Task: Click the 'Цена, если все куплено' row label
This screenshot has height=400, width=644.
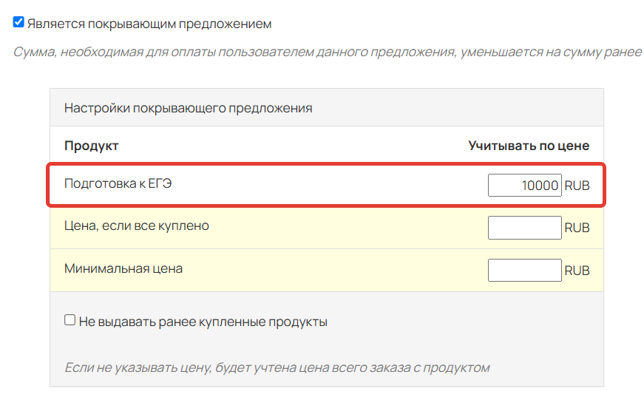Action: pos(137,226)
